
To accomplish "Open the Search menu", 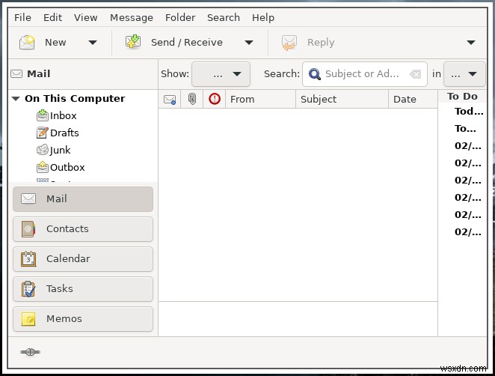I will 224,18.
